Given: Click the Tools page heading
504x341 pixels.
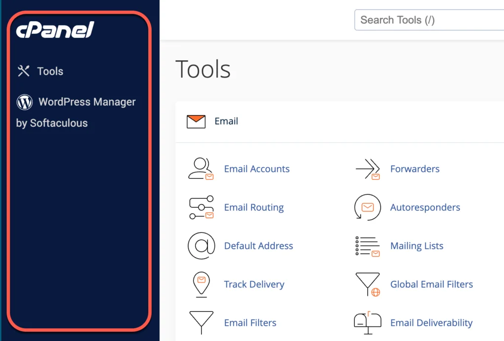Looking at the screenshot, I should pyautogui.click(x=203, y=69).
